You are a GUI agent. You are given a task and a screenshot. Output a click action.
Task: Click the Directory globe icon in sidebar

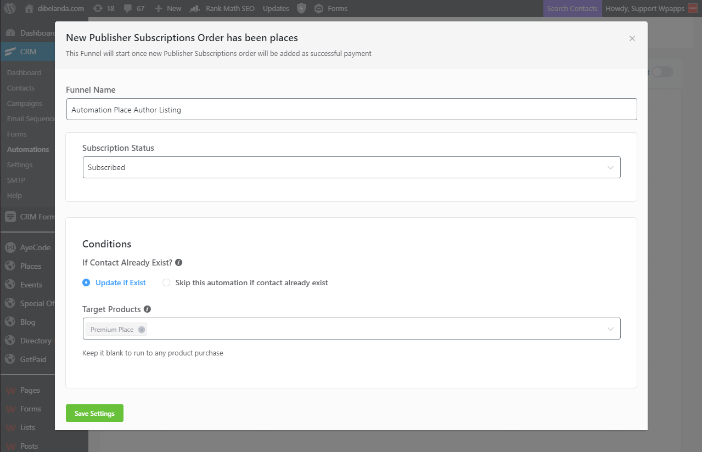click(x=10, y=341)
